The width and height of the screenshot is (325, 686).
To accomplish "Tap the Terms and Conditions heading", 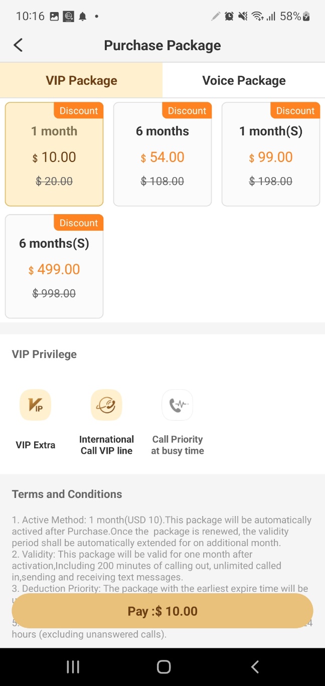I will click(x=67, y=494).
